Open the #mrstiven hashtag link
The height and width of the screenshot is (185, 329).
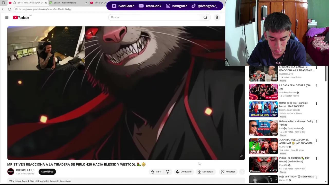coord(65,181)
